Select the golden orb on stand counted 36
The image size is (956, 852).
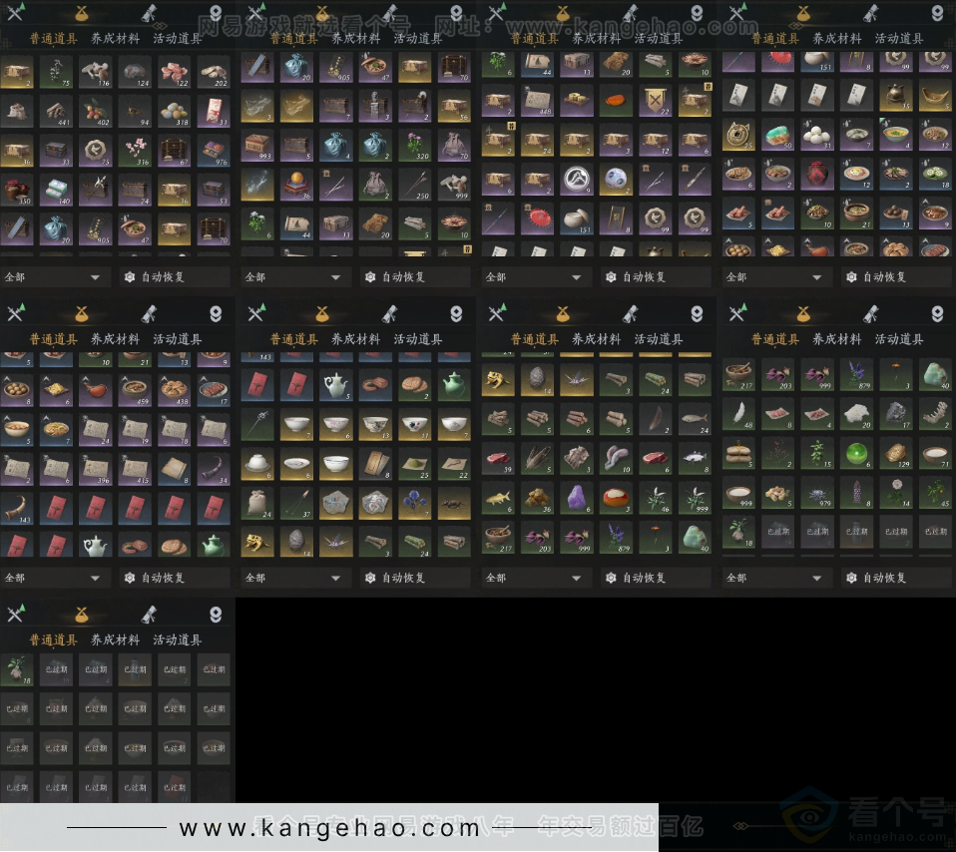click(x=296, y=186)
